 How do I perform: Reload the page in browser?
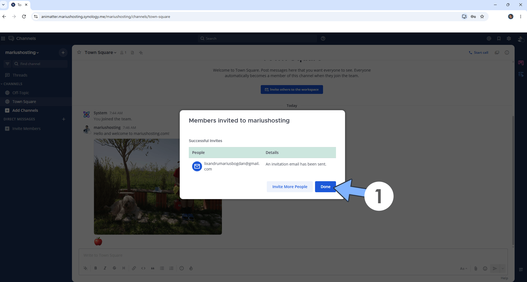pyautogui.click(x=24, y=17)
